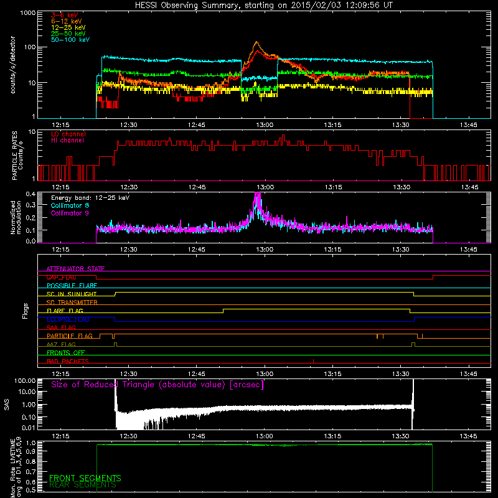Click the Collimator 9 legend label
Screen dimensions: 498x498
click(x=70, y=213)
